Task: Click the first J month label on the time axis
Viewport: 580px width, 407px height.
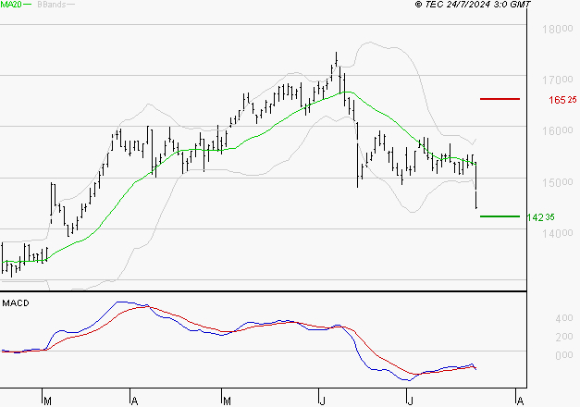Action: pyautogui.click(x=323, y=401)
